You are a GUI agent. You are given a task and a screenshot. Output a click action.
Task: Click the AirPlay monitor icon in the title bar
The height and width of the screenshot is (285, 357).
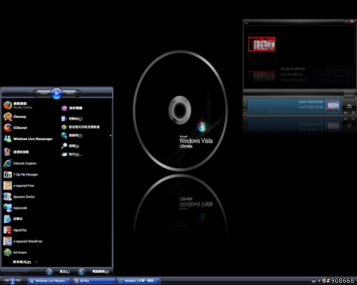[x=246, y=22]
